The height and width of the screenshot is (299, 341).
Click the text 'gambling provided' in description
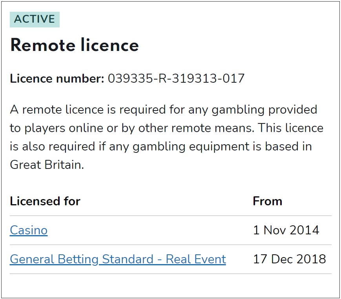click(x=264, y=109)
